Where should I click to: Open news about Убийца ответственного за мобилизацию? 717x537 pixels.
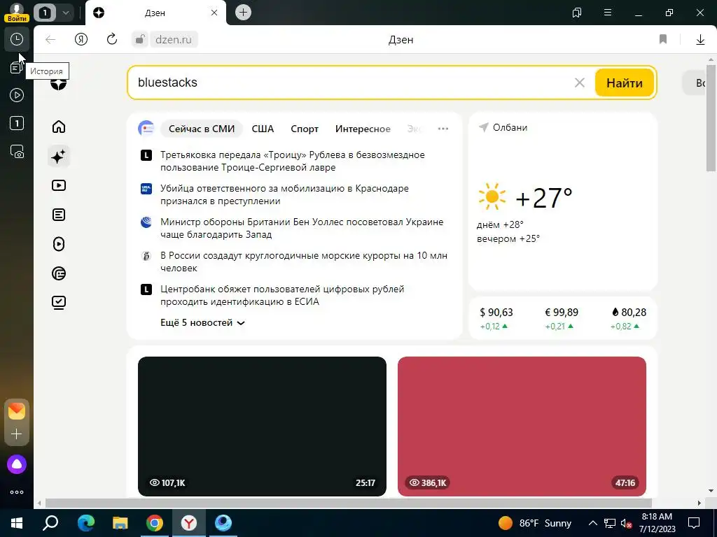(x=284, y=194)
